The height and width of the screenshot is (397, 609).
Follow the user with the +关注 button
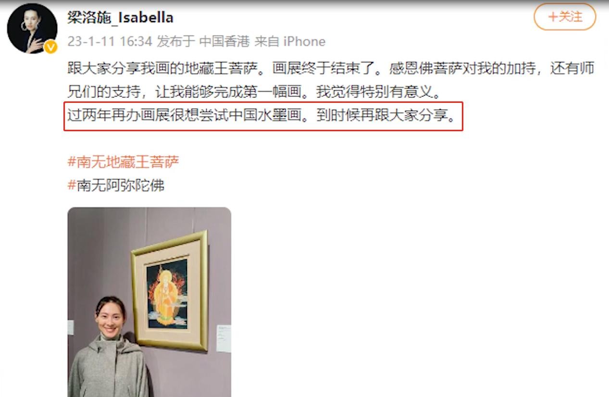[565, 17]
